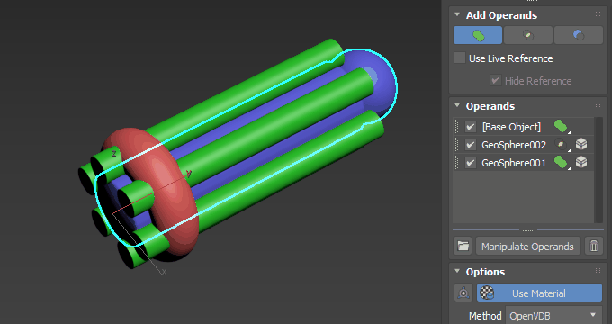Click the box icon next to GeoSphere001
Viewport: 612px width, 324px height.
point(581,162)
